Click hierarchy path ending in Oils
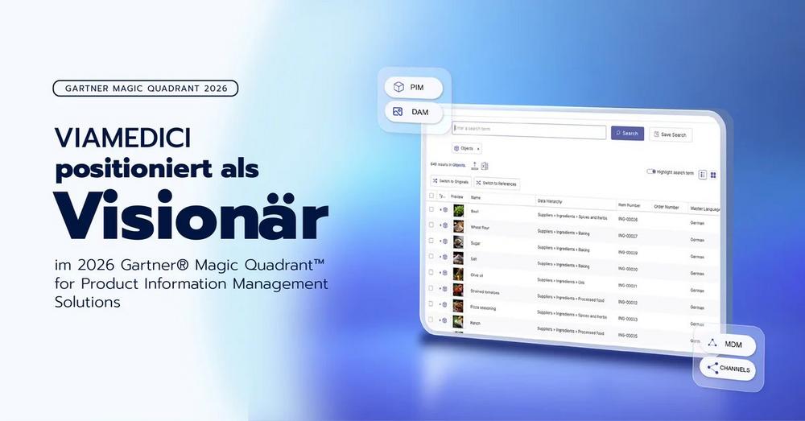Viewport: 805px width, 421px height. (x=560, y=281)
